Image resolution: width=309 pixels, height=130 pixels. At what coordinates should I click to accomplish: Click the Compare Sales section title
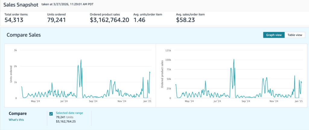(24, 35)
